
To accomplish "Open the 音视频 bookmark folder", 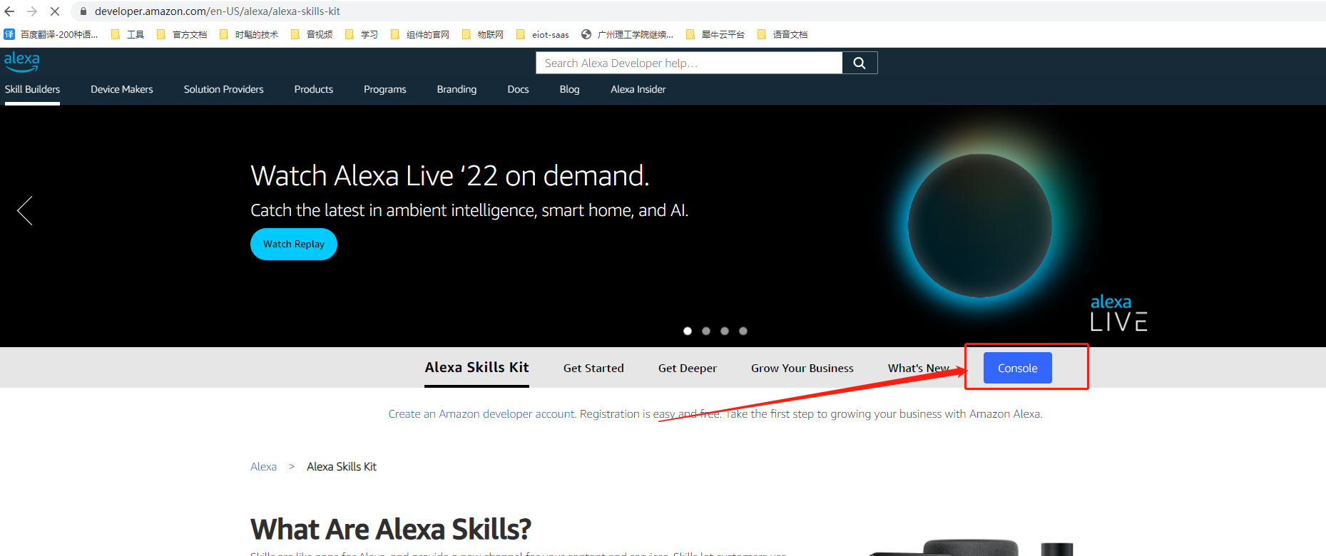I will coord(312,34).
